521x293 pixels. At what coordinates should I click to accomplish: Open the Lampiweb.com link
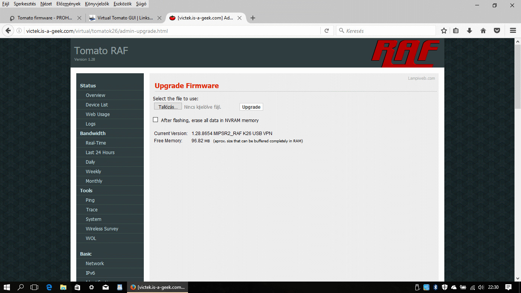point(421,78)
